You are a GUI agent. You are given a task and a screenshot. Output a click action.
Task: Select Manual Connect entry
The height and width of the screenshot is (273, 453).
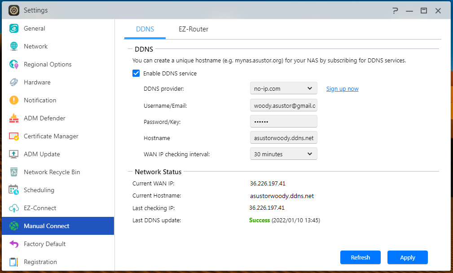click(x=58, y=226)
